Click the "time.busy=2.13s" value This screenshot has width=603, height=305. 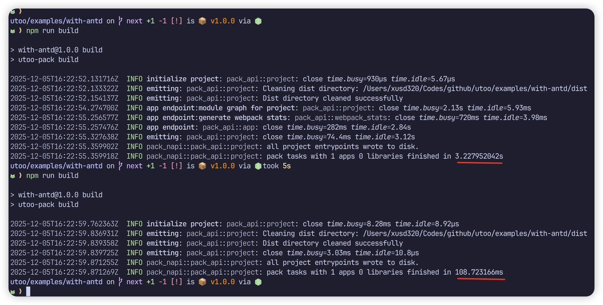click(x=433, y=108)
